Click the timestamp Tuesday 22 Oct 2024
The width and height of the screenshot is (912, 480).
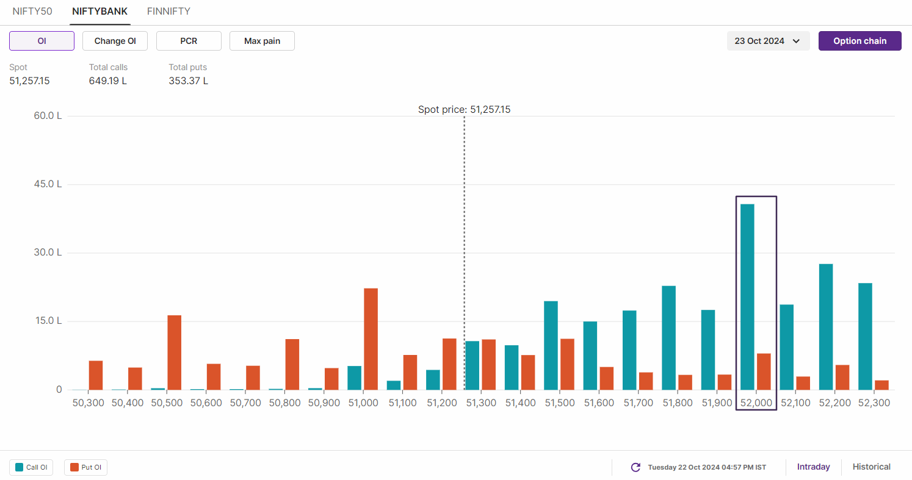(707, 467)
